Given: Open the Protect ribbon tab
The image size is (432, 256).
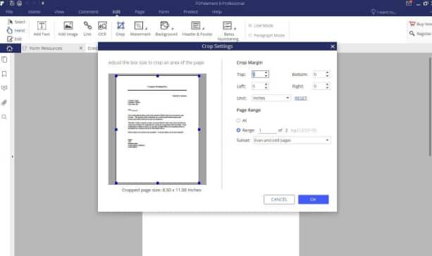Looking at the screenshot, I should [x=190, y=12].
